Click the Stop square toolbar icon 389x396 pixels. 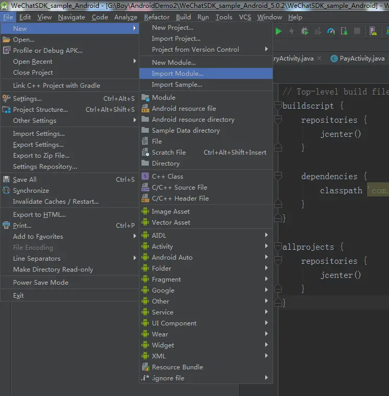tap(357, 31)
